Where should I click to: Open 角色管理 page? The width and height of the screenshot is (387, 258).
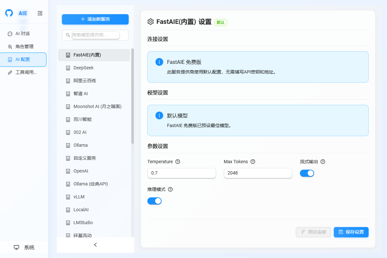pyautogui.click(x=23, y=46)
